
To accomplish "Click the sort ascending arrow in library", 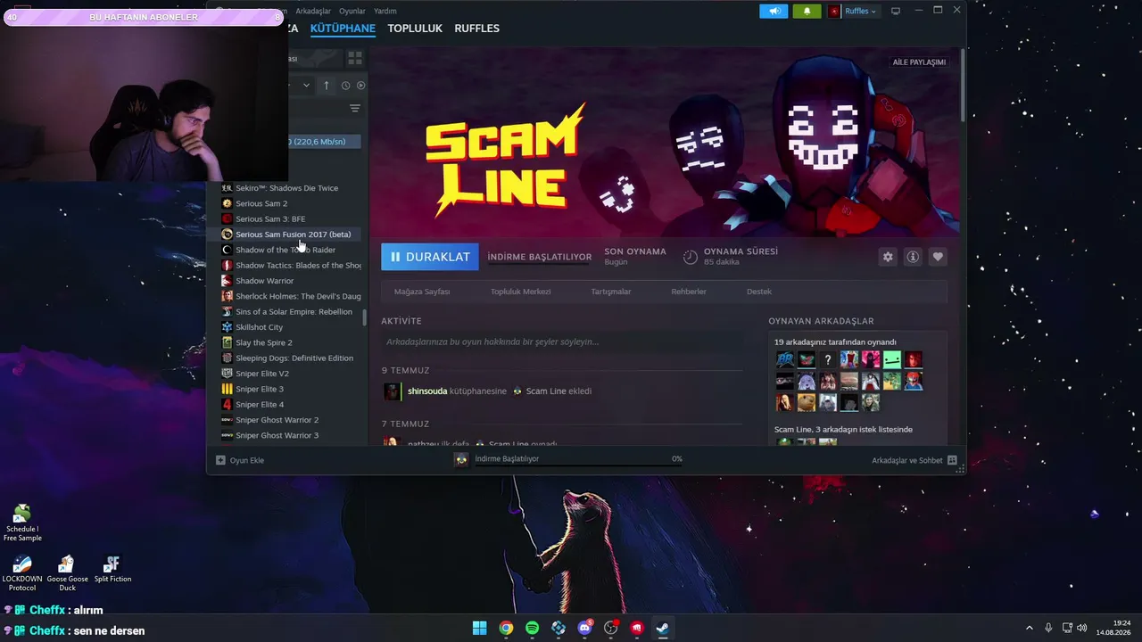I will [327, 86].
